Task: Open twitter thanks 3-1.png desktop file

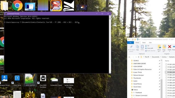Action: point(69,83)
